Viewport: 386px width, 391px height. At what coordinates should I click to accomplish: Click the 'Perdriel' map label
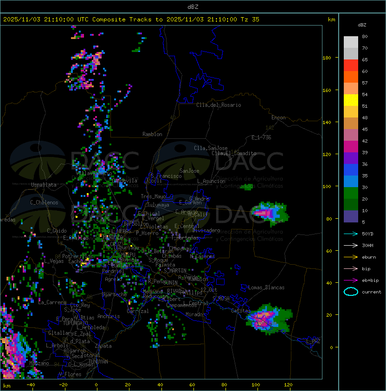(x=113, y=271)
